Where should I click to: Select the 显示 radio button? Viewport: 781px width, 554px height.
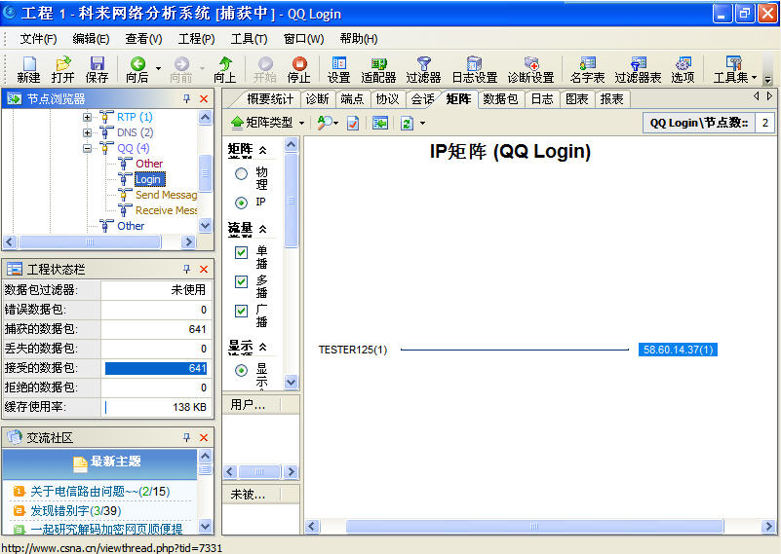click(x=241, y=371)
